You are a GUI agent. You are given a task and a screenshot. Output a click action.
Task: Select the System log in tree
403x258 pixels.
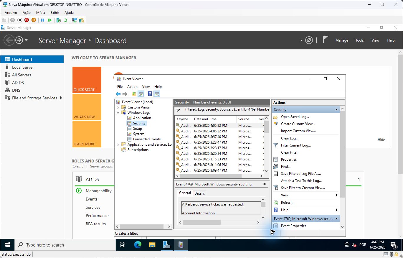pyautogui.click(x=139, y=134)
